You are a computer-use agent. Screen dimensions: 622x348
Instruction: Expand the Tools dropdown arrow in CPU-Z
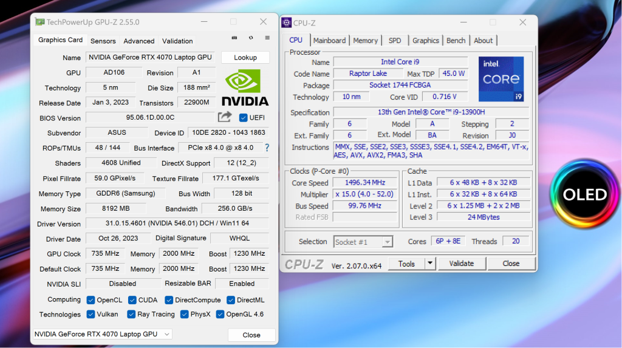430,264
